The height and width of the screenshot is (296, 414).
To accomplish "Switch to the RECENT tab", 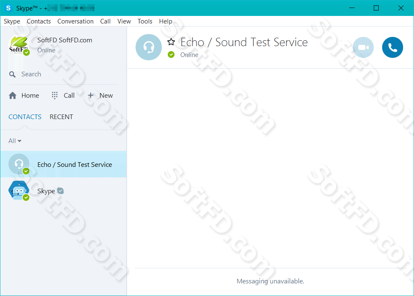I will pyautogui.click(x=61, y=117).
